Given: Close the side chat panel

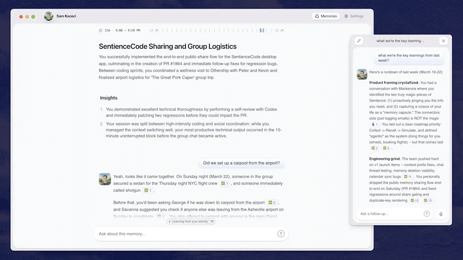Looking at the screenshot, I should 443,41.
